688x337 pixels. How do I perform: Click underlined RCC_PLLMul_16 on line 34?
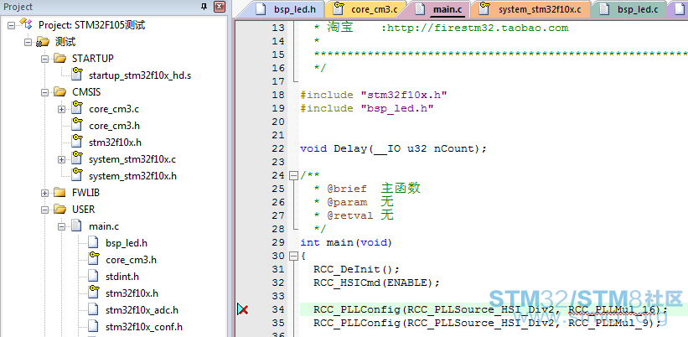pos(611,310)
